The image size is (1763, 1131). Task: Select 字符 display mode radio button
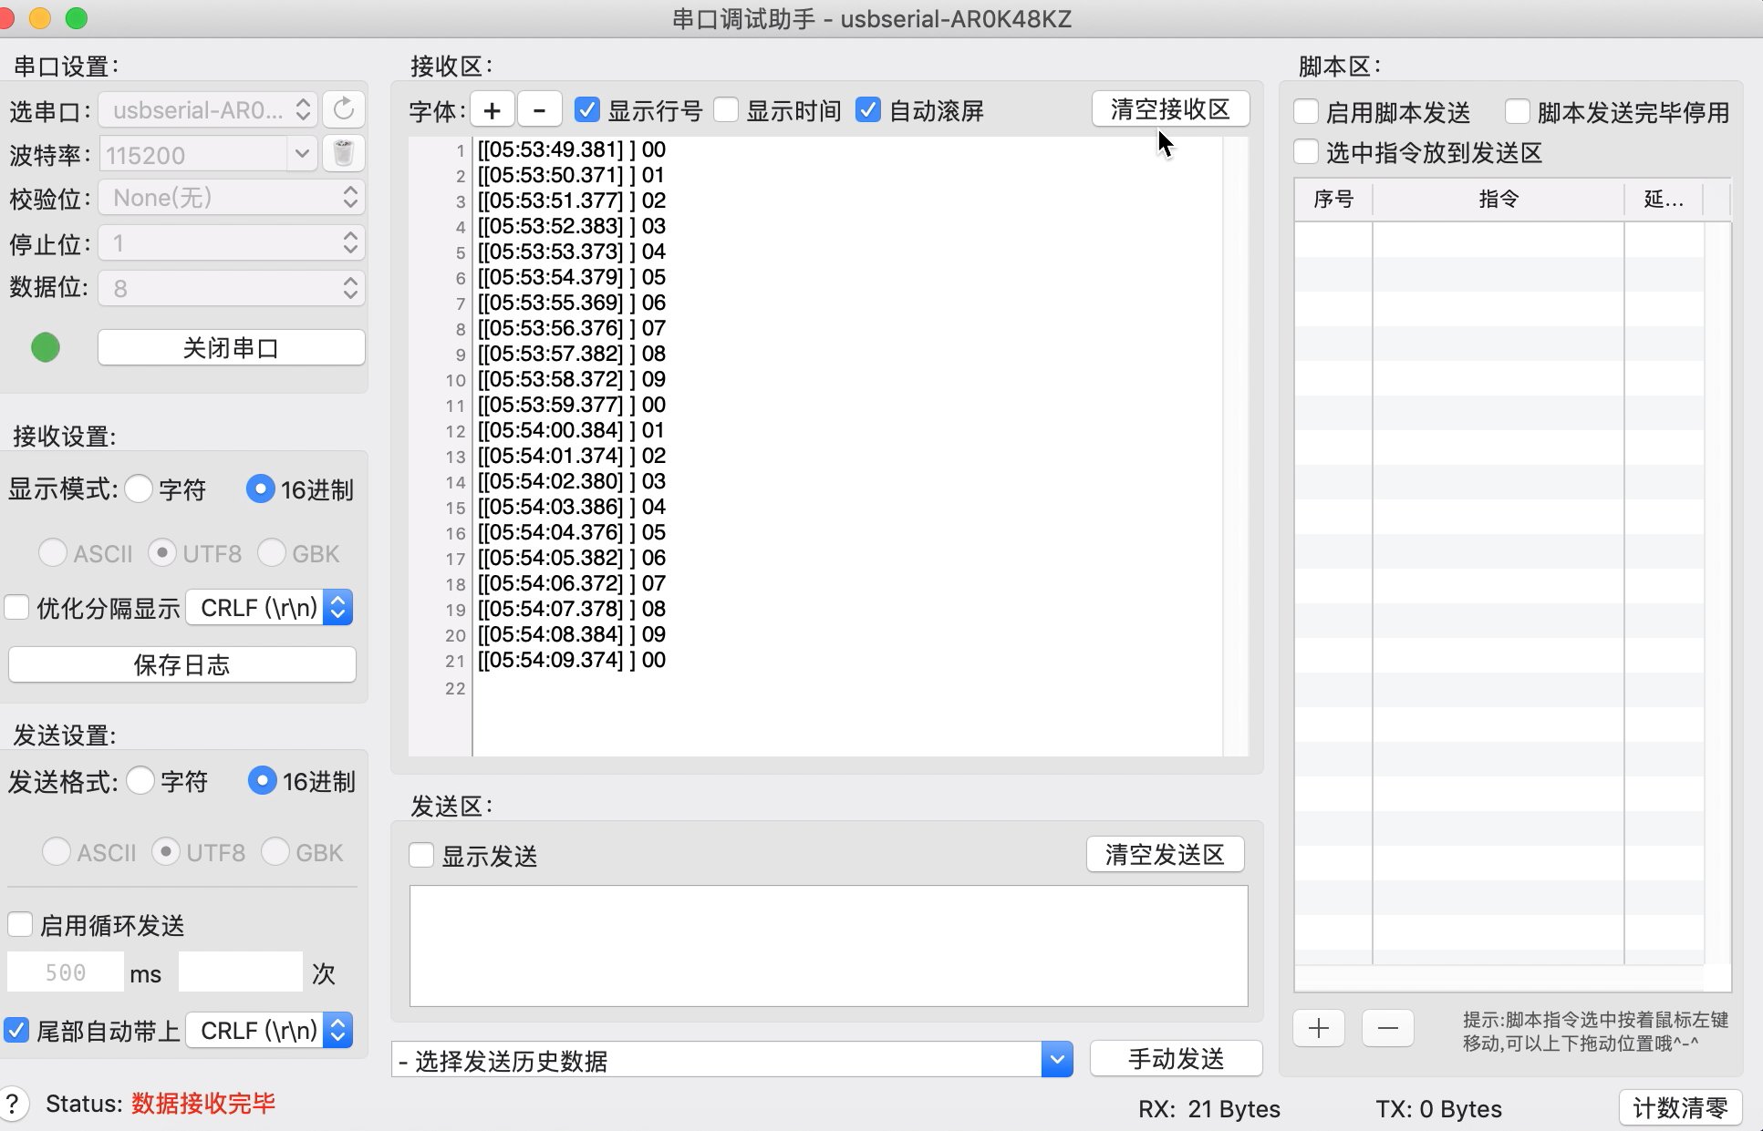pyautogui.click(x=139, y=489)
